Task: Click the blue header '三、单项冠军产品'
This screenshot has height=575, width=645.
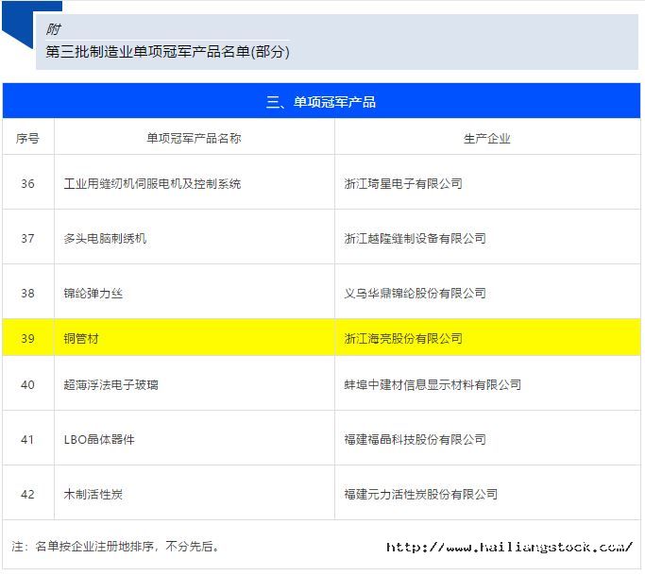Action: coord(321,102)
